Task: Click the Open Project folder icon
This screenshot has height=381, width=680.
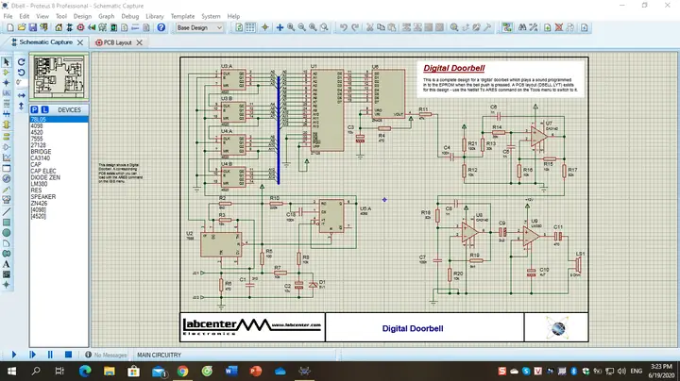Action: click(x=21, y=27)
